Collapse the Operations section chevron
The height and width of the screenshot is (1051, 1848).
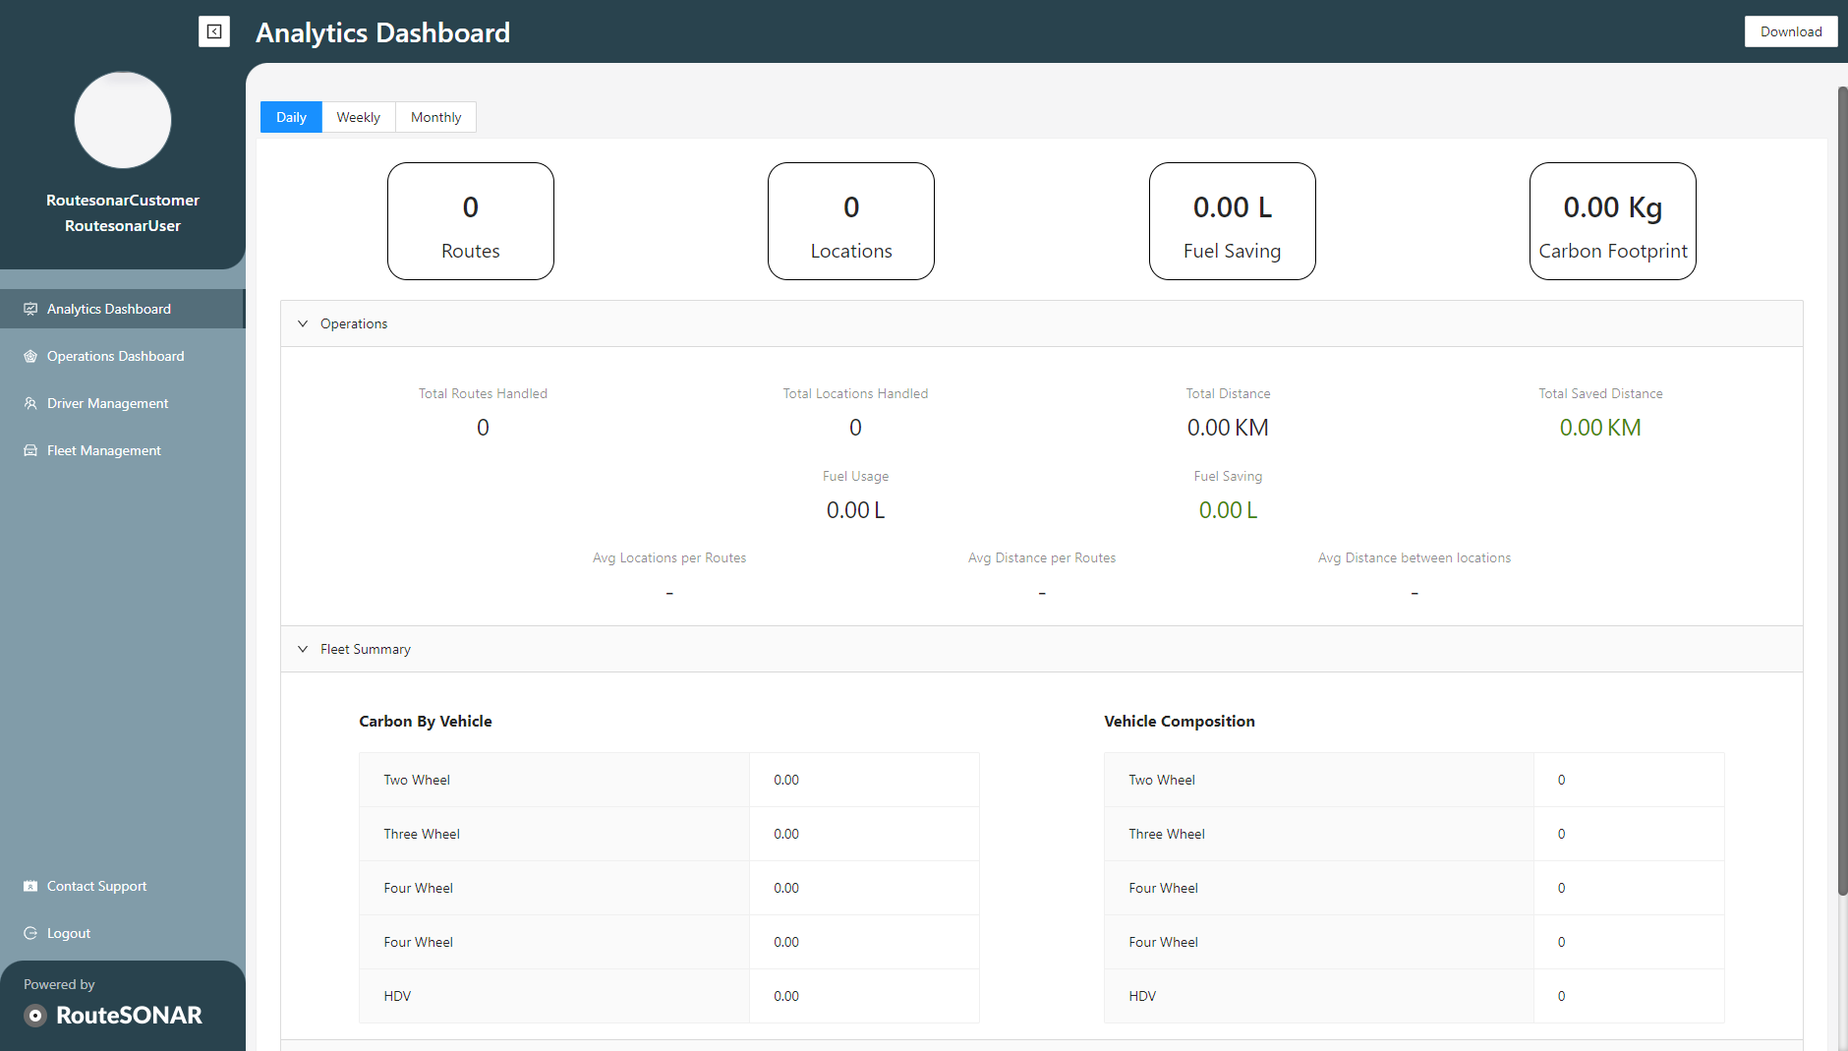[x=303, y=323]
